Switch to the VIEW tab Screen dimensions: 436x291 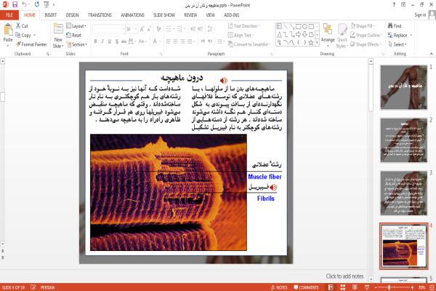(x=211, y=15)
